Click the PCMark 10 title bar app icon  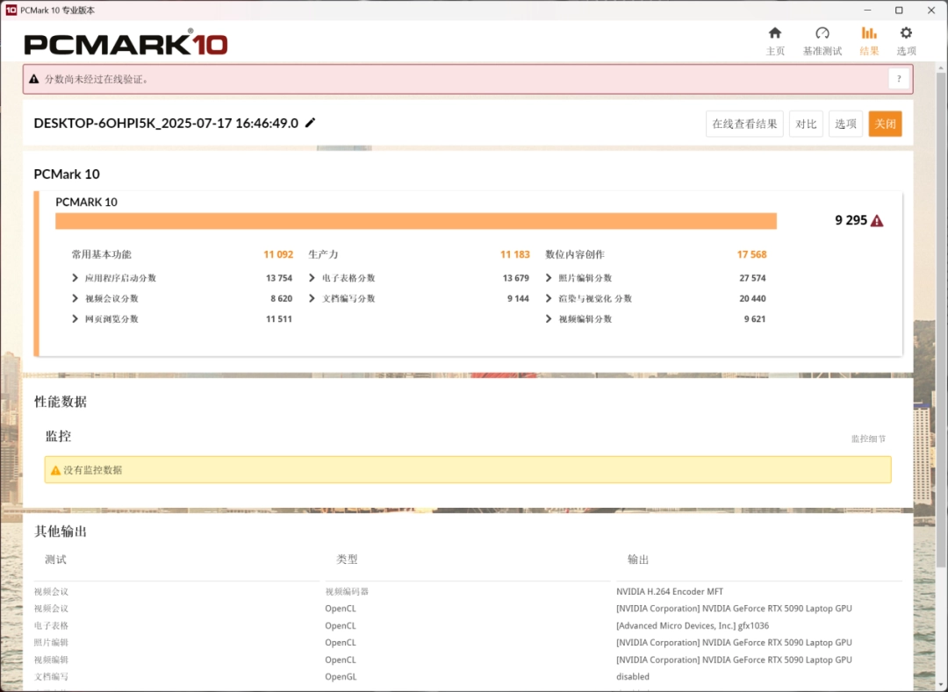[x=11, y=11]
